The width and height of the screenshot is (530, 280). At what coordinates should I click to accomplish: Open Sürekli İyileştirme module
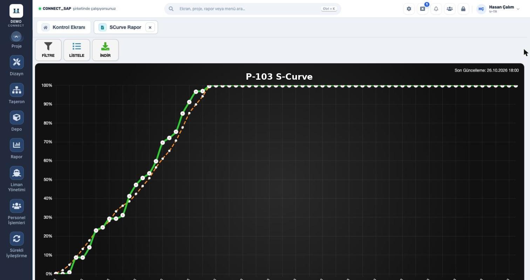tap(16, 245)
